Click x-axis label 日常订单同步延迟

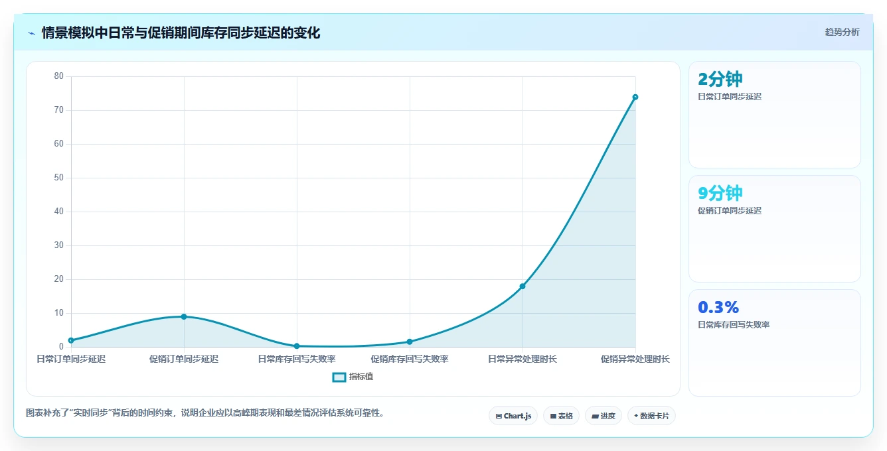(x=71, y=359)
